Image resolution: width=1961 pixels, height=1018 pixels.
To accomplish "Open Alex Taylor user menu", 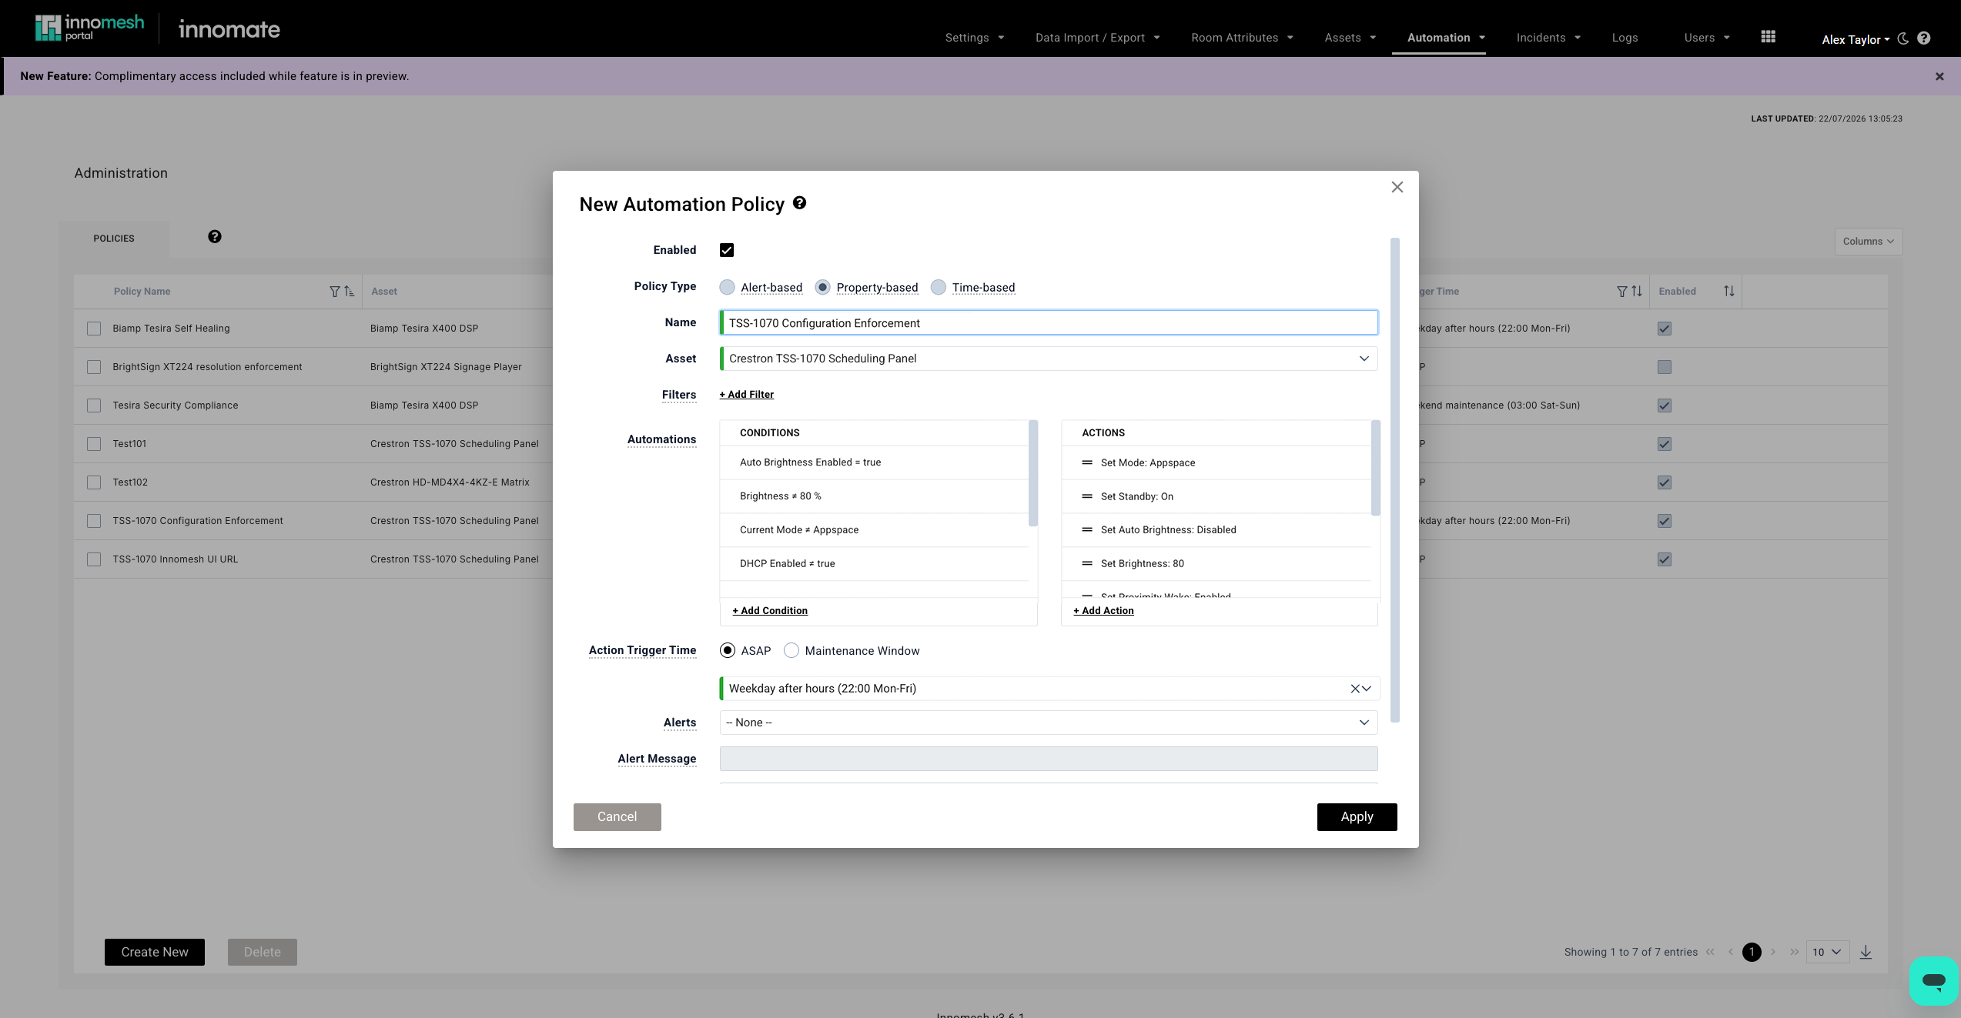I will [x=1856, y=39].
